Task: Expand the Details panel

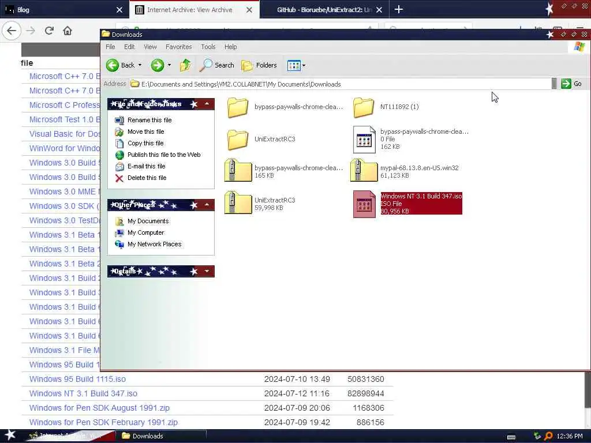Action: (207, 271)
